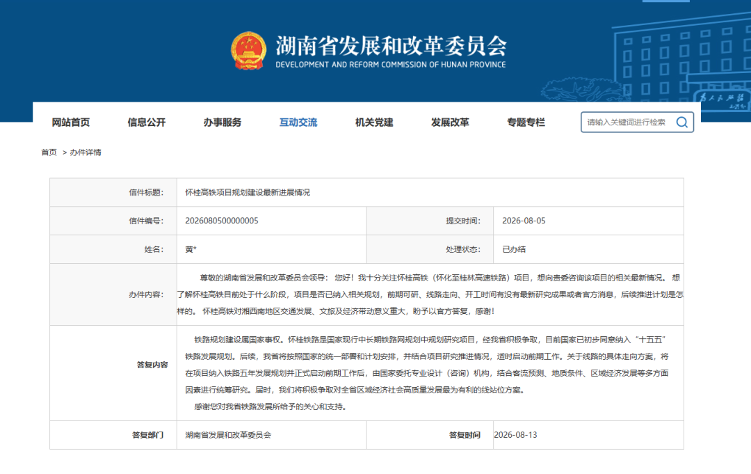Select the sender name 黄*
751x474 pixels.
click(191, 249)
